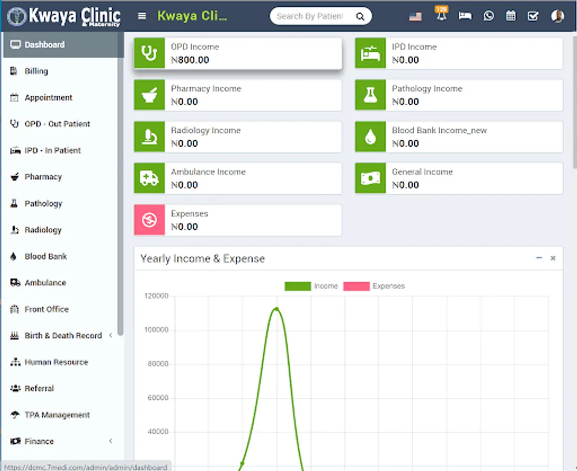Click the General Income money icon
577x471 pixels.
pos(370,178)
